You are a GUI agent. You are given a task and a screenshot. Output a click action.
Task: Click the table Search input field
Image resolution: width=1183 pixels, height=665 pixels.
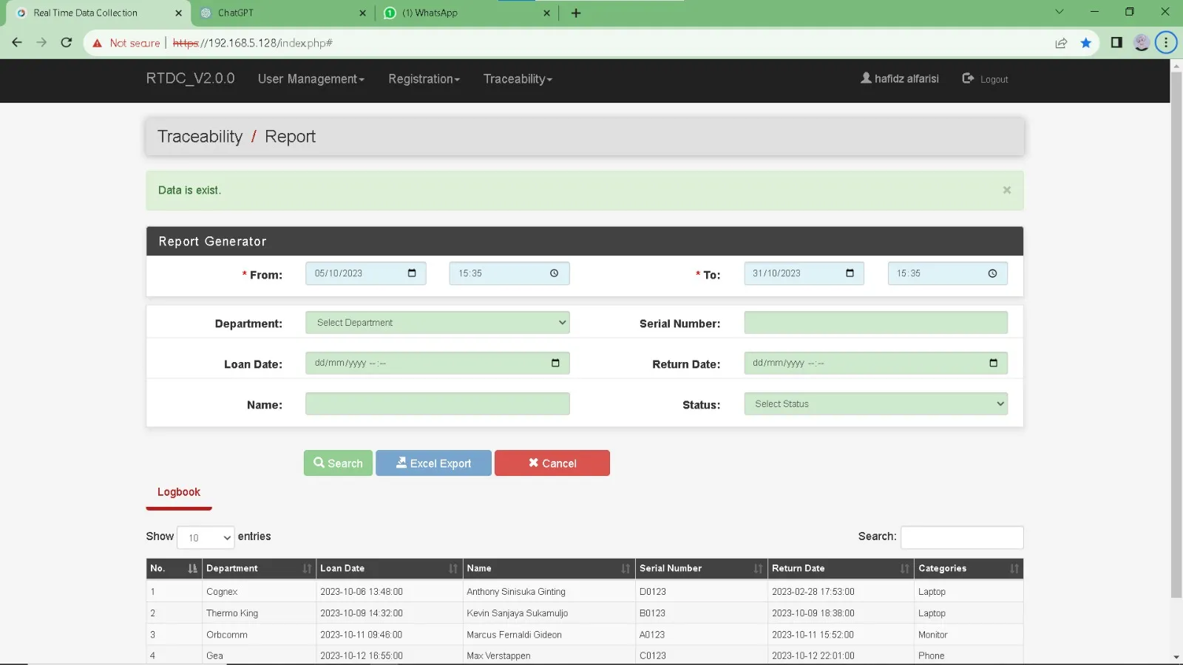961,537
